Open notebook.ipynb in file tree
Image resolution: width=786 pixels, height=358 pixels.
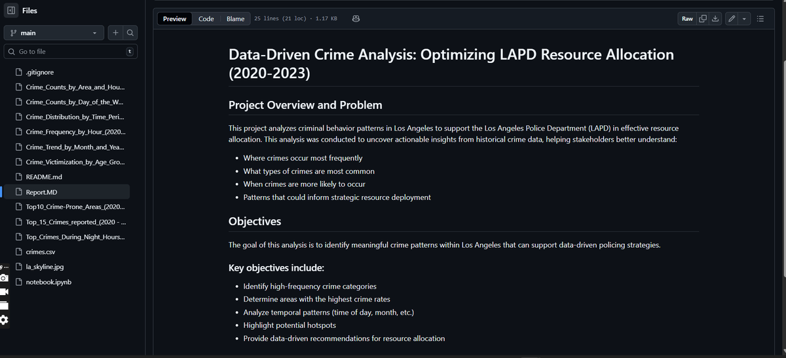(48, 282)
